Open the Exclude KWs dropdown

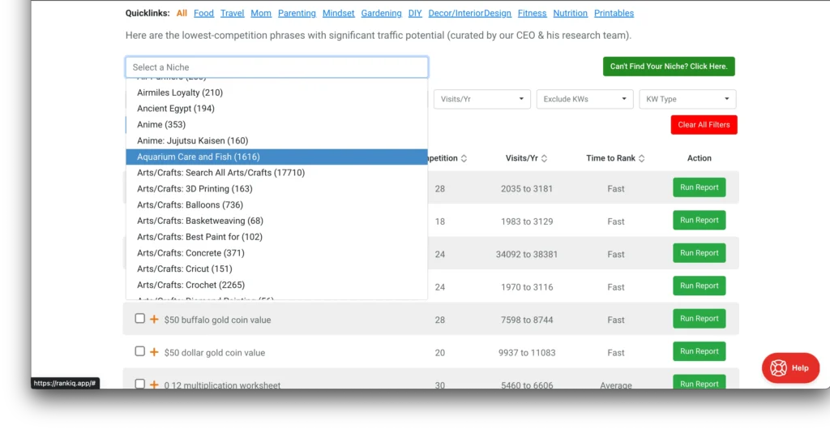(x=585, y=99)
